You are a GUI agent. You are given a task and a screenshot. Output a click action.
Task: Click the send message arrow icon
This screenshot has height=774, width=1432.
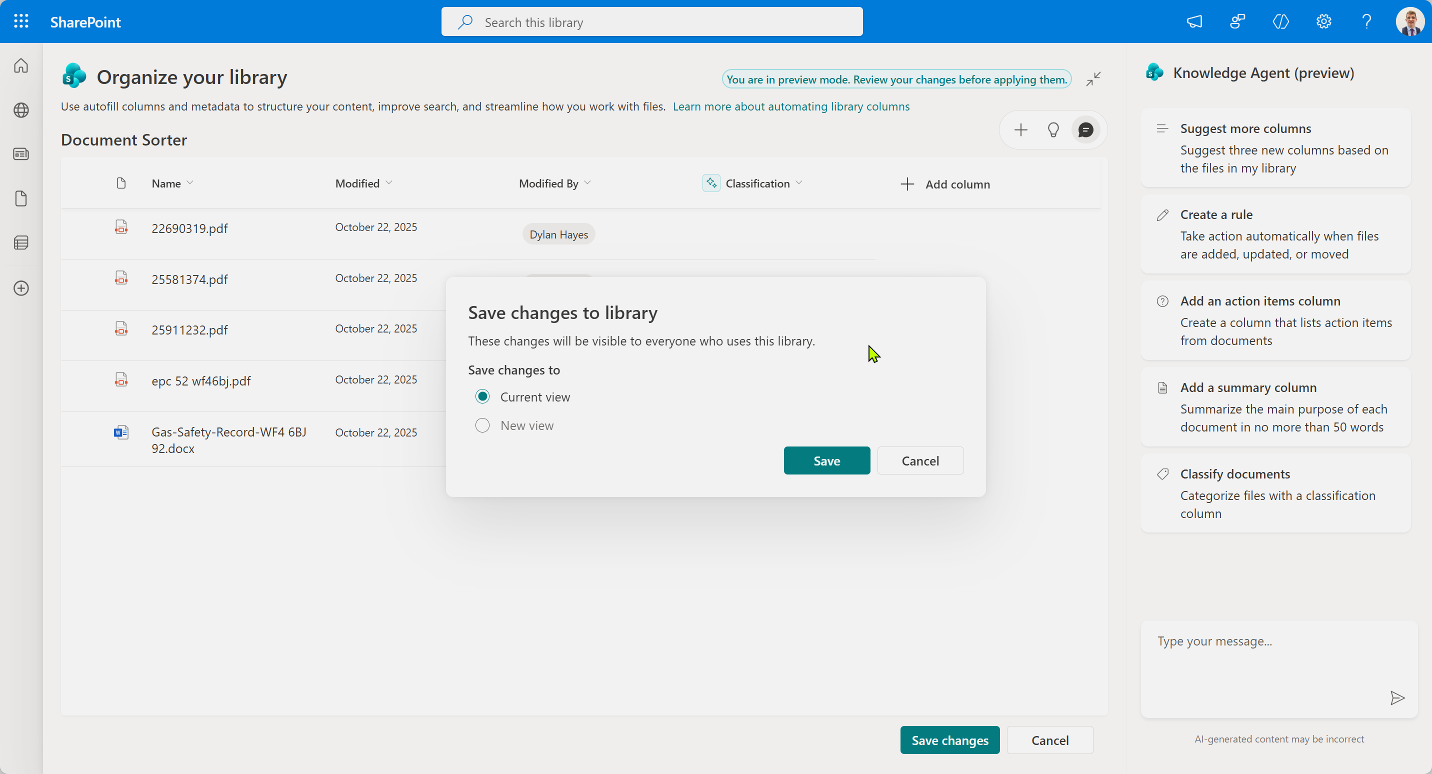click(1397, 698)
